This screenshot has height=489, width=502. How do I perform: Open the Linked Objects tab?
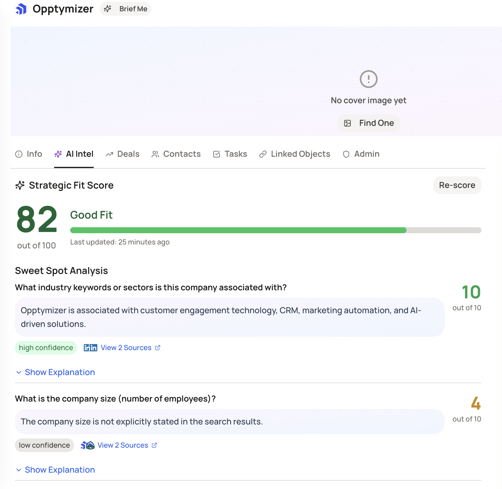295,154
